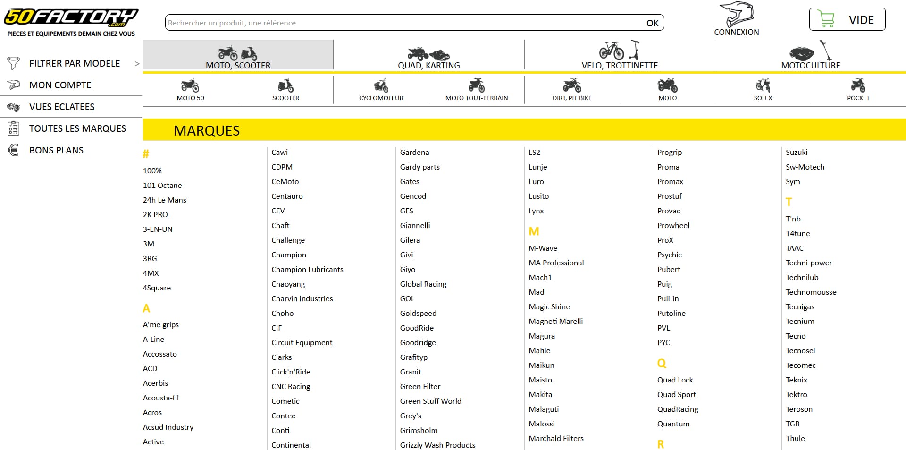Image resolution: width=906 pixels, height=450 pixels.
Task: Switch to Quad, Karting tab
Action: pyautogui.click(x=429, y=55)
